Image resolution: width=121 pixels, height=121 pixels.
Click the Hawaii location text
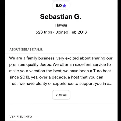(x=61, y=25)
